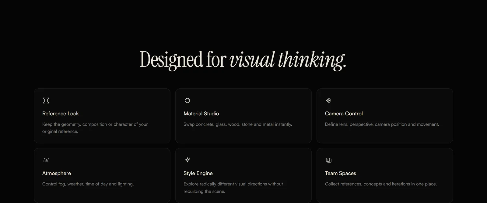Select the Atmosphere card title
487x203 pixels.
(57, 173)
